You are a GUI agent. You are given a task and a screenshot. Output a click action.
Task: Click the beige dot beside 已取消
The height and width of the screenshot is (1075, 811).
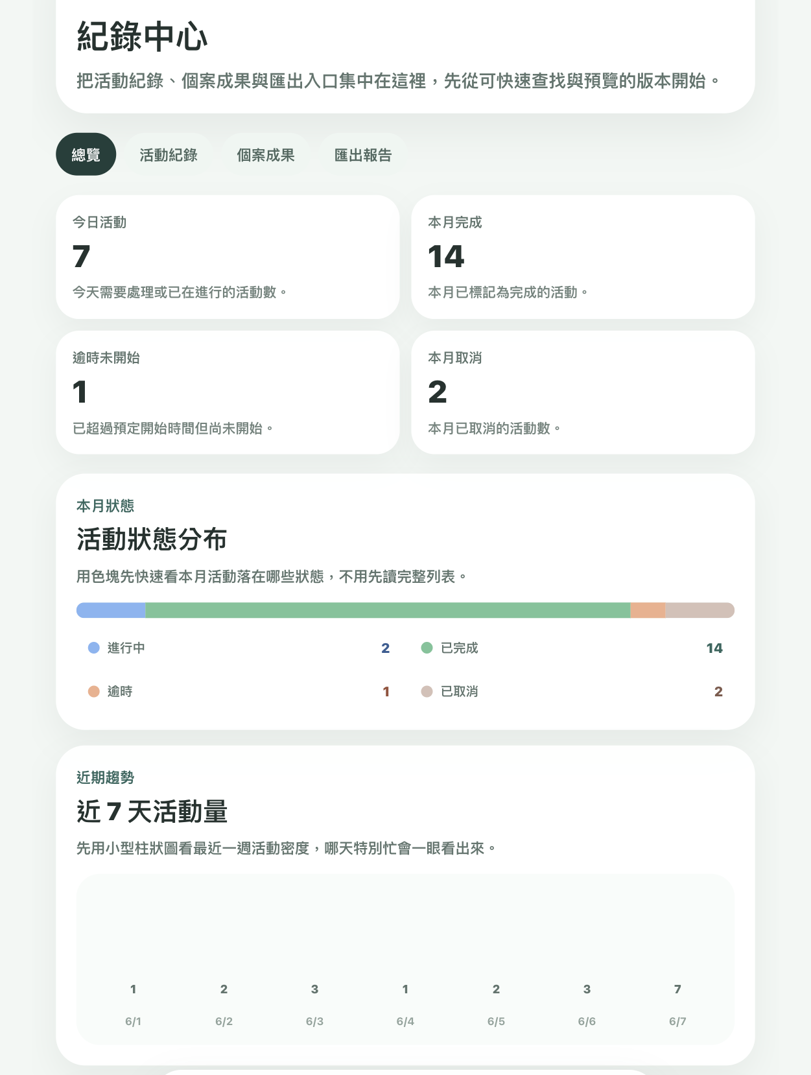pyautogui.click(x=427, y=691)
